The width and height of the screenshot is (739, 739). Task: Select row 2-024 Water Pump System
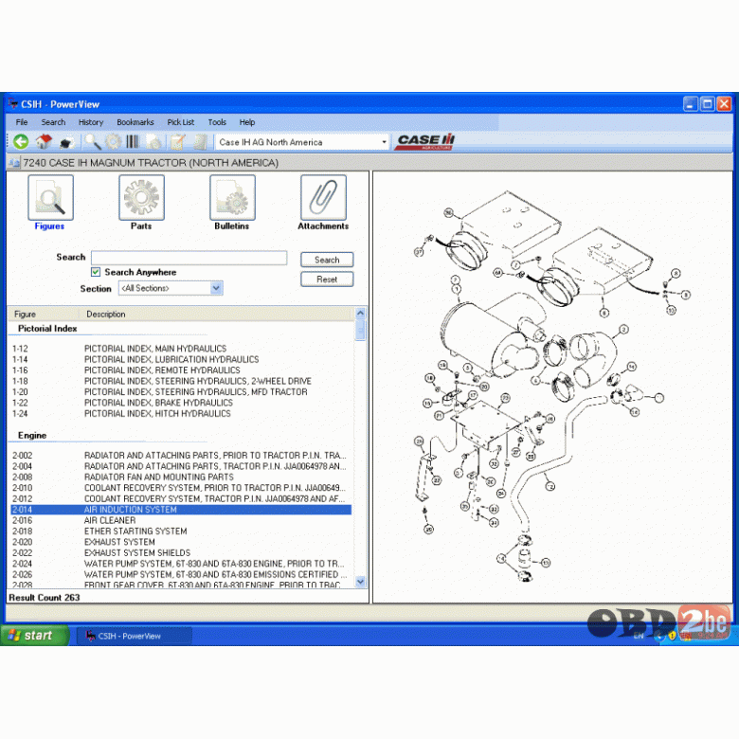[181, 564]
